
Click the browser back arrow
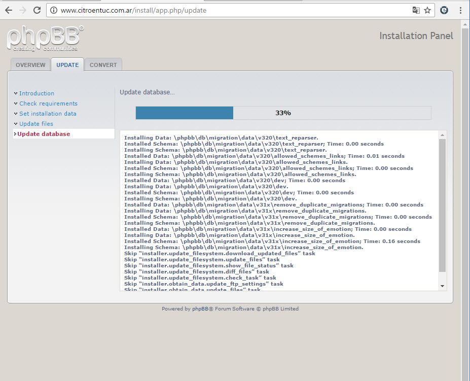tap(9, 10)
